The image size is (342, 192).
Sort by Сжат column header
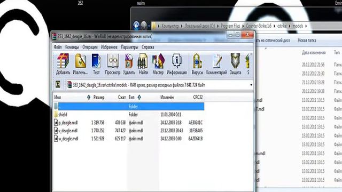pos(122,97)
